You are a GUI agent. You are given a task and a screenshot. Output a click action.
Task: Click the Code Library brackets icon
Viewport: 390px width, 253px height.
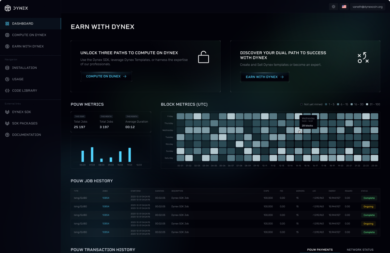click(x=7, y=91)
